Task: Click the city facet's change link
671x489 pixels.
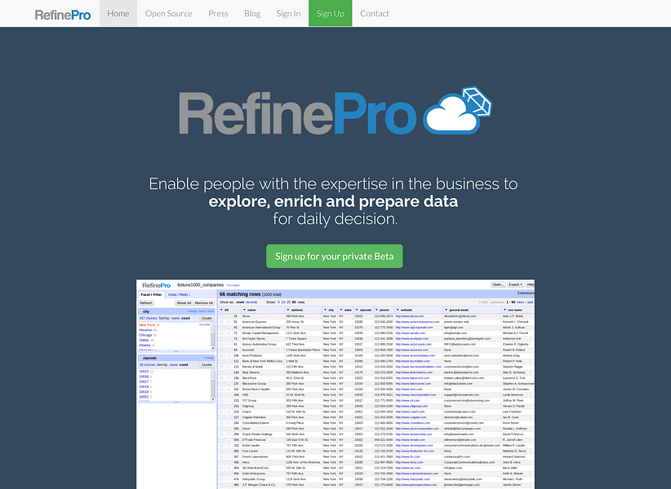Action: pyautogui.click(x=192, y=311)
